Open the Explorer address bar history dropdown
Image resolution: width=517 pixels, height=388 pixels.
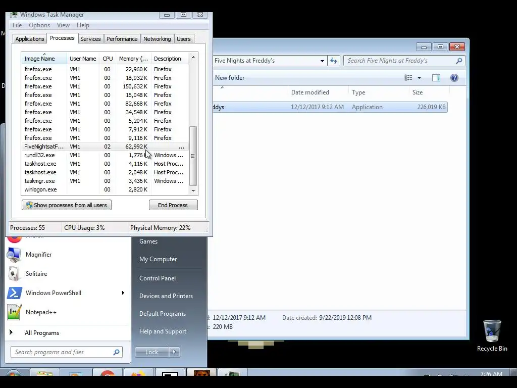point(322,61)
